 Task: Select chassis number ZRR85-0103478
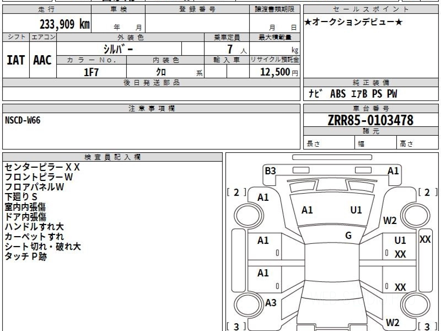click(x=370, y=120)
